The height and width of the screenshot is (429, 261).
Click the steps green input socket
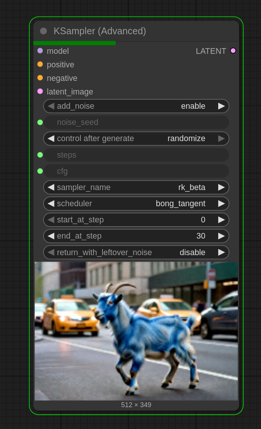40,155
